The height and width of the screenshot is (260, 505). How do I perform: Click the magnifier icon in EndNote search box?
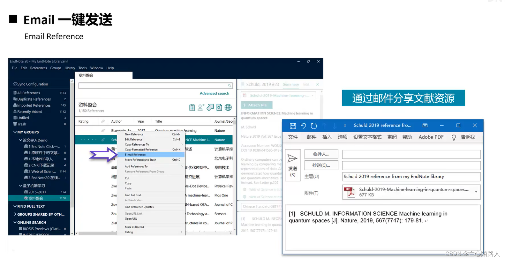coord(230,86)
